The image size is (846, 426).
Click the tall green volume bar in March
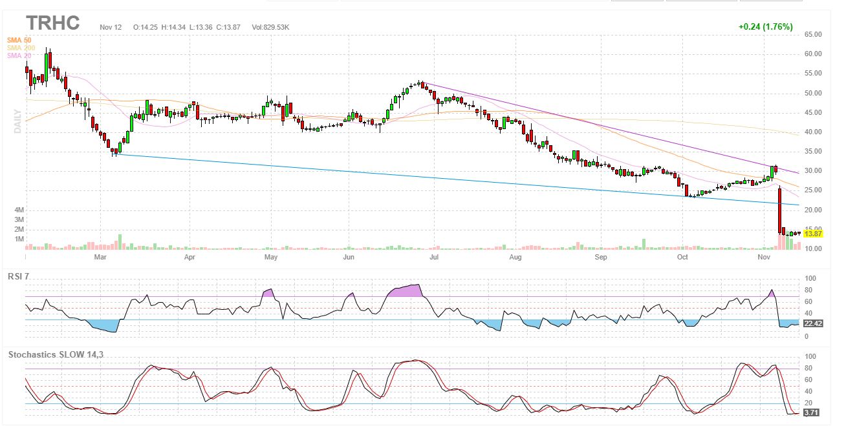click(120, 242)
